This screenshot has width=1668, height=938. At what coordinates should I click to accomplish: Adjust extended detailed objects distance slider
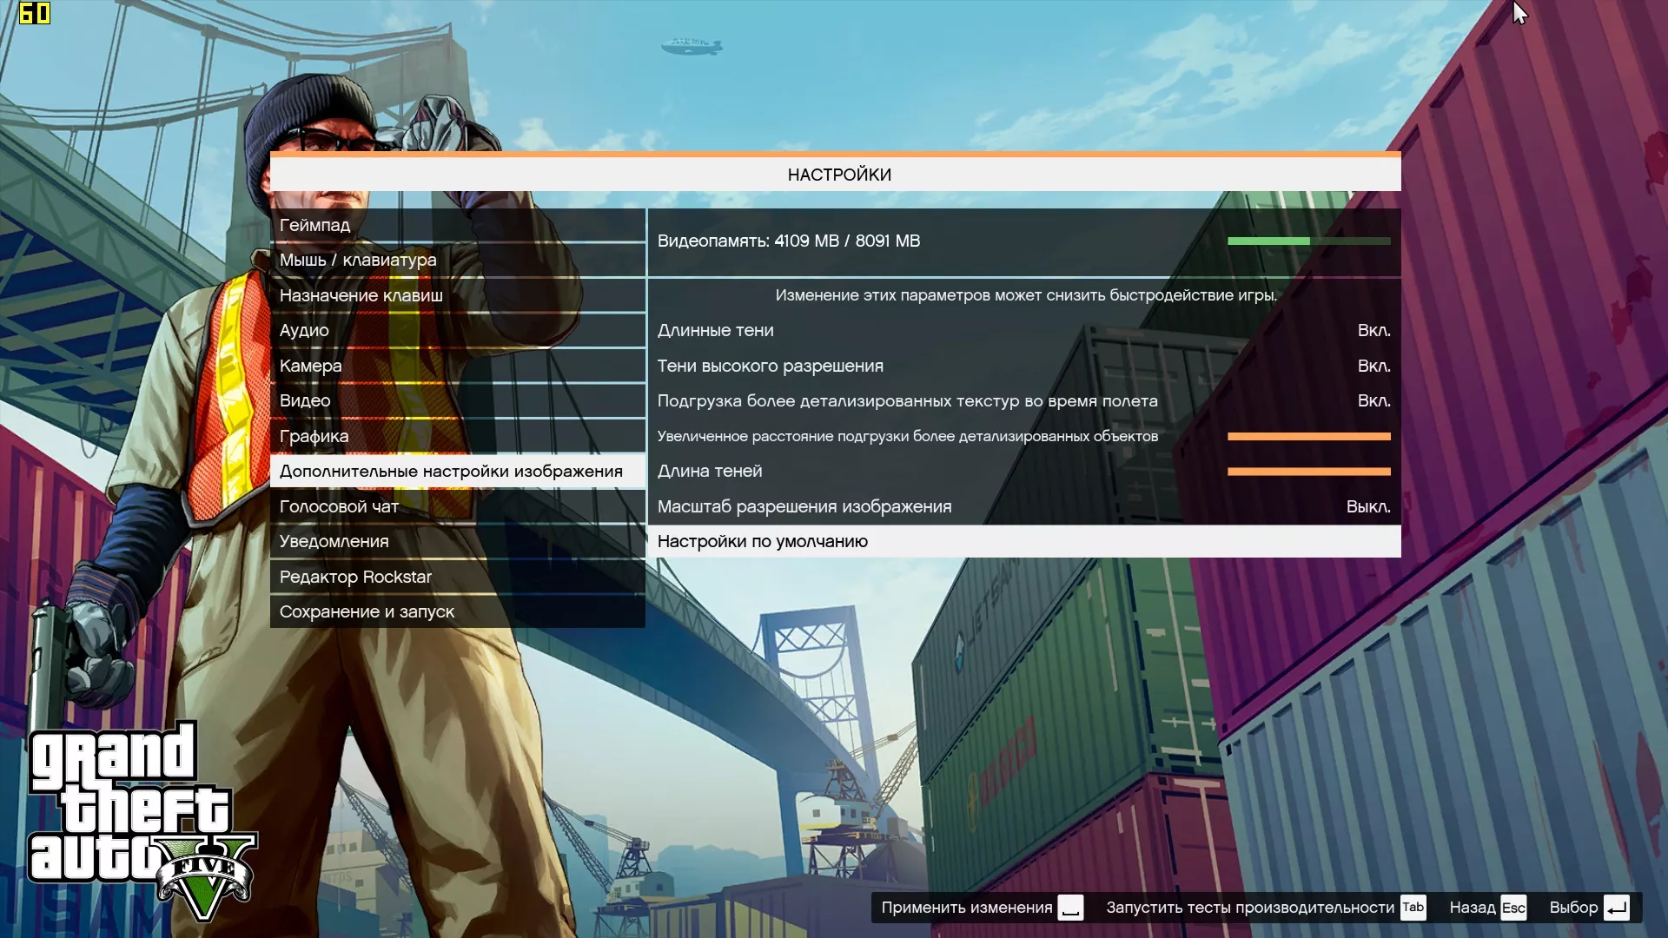[x=1308, y=436]
